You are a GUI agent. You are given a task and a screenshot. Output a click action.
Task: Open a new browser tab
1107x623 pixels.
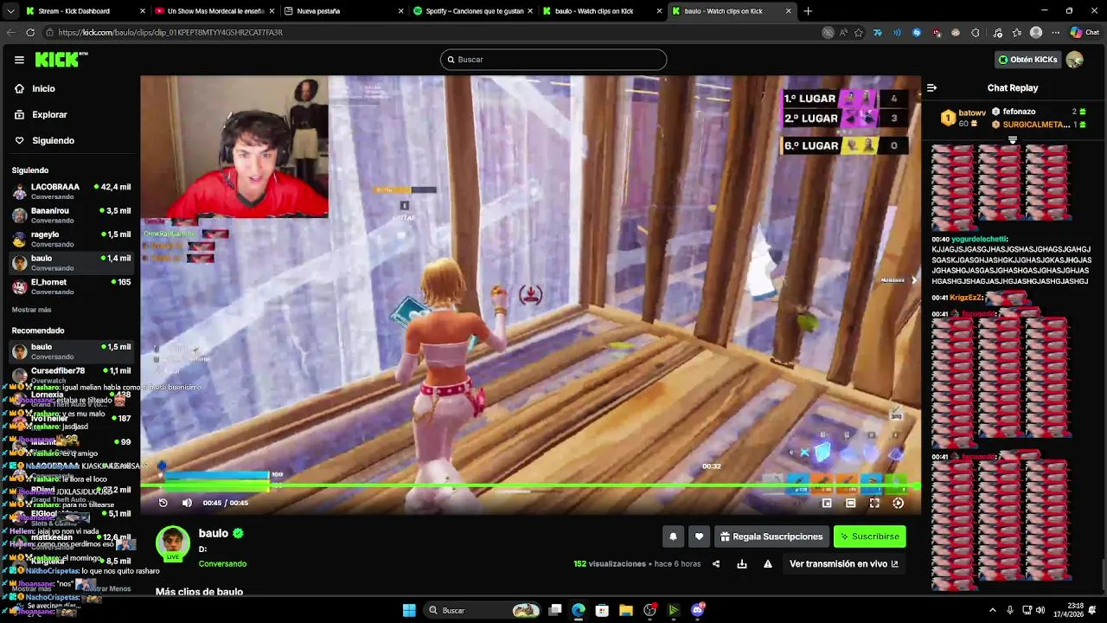pyautogui.click(x=808, y=11)
